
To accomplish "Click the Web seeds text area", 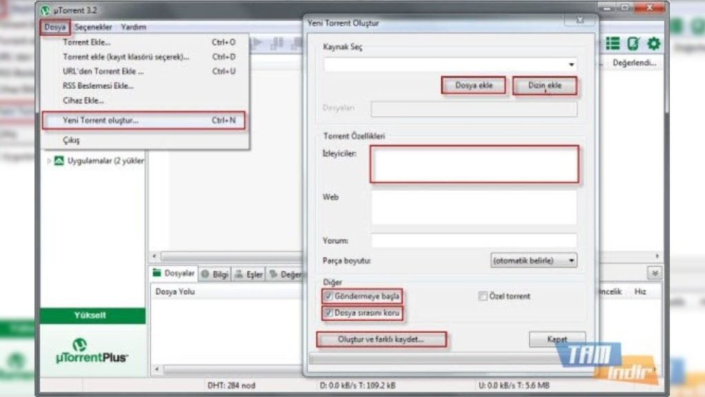I will point(474,207).
